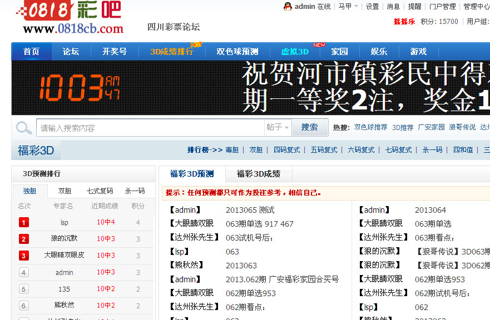Open the 首页 navigation item
This screenshot has height=320, width=490.
tap(31, 52)
